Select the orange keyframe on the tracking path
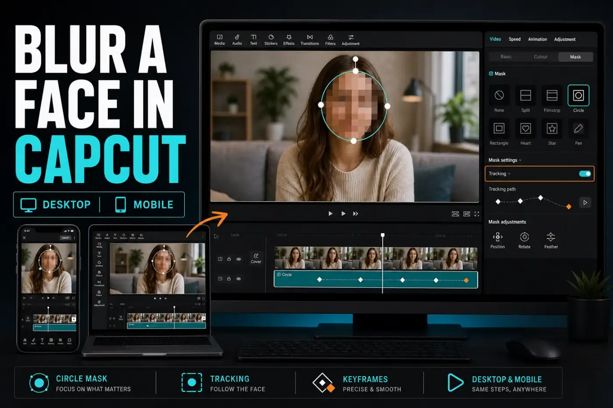The height and width of the screenshot is (408, 613). (x=569, y=207)
